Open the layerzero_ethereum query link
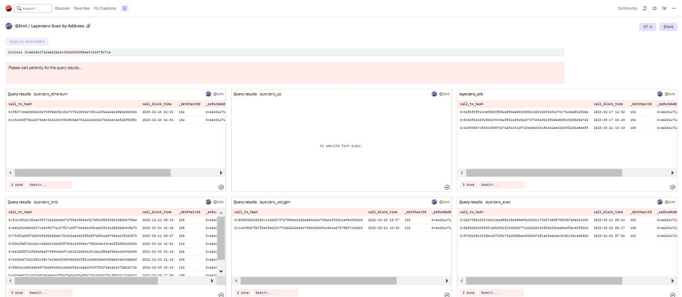 click(x=51, y=94)
